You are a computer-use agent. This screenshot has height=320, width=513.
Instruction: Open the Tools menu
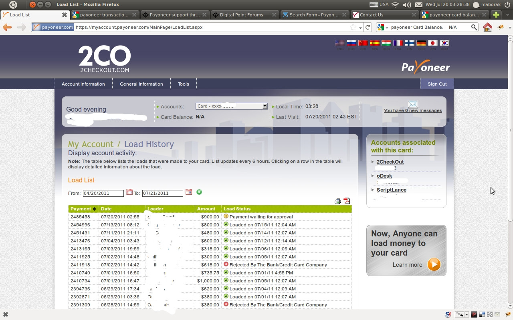coord(184,84)
